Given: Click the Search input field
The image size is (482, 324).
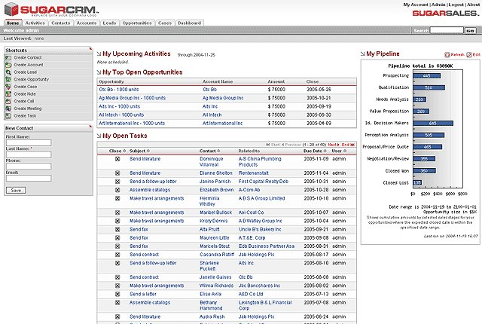Looking at the screenshot, I should (447, 30).
